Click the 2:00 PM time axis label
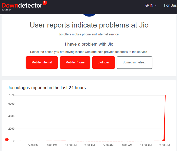This screenshot has height=151, width=177. pyautogui.click(x=165, y=145)
